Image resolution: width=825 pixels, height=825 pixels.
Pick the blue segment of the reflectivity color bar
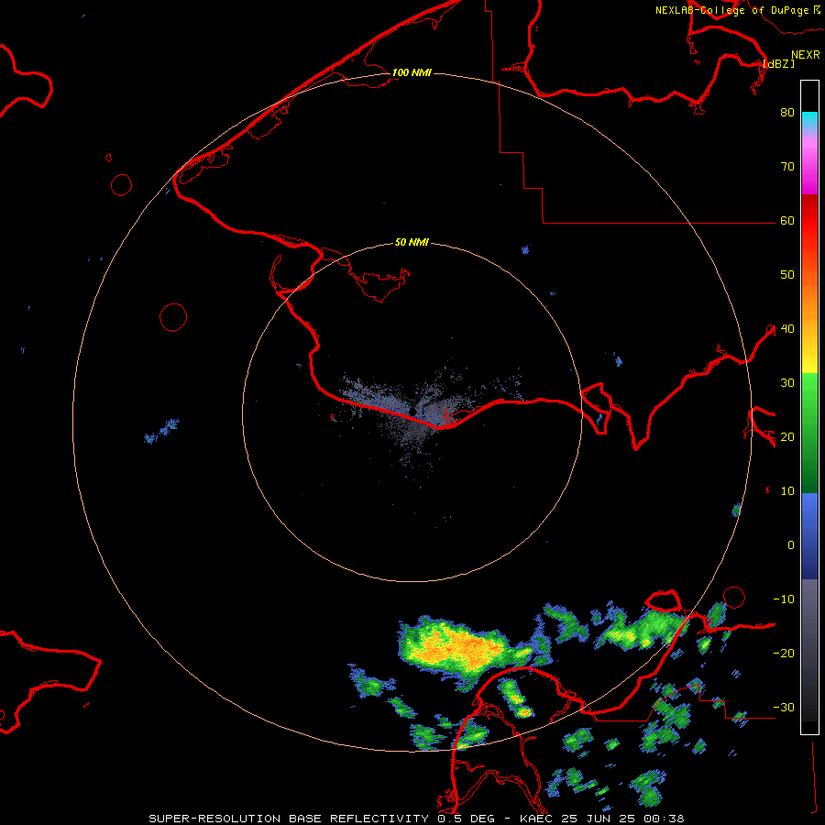coord(809,535)
